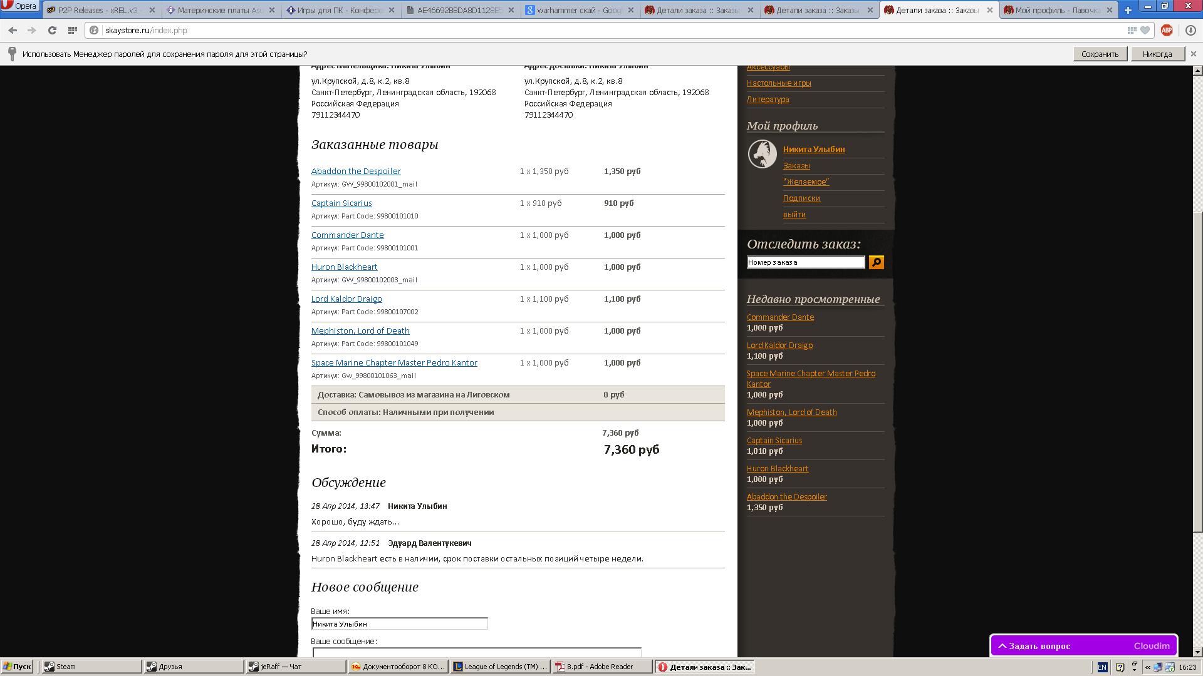This screenshot has width=1203, height=676.
Task: Open the Opera main menu
Action: coord(19,6)
